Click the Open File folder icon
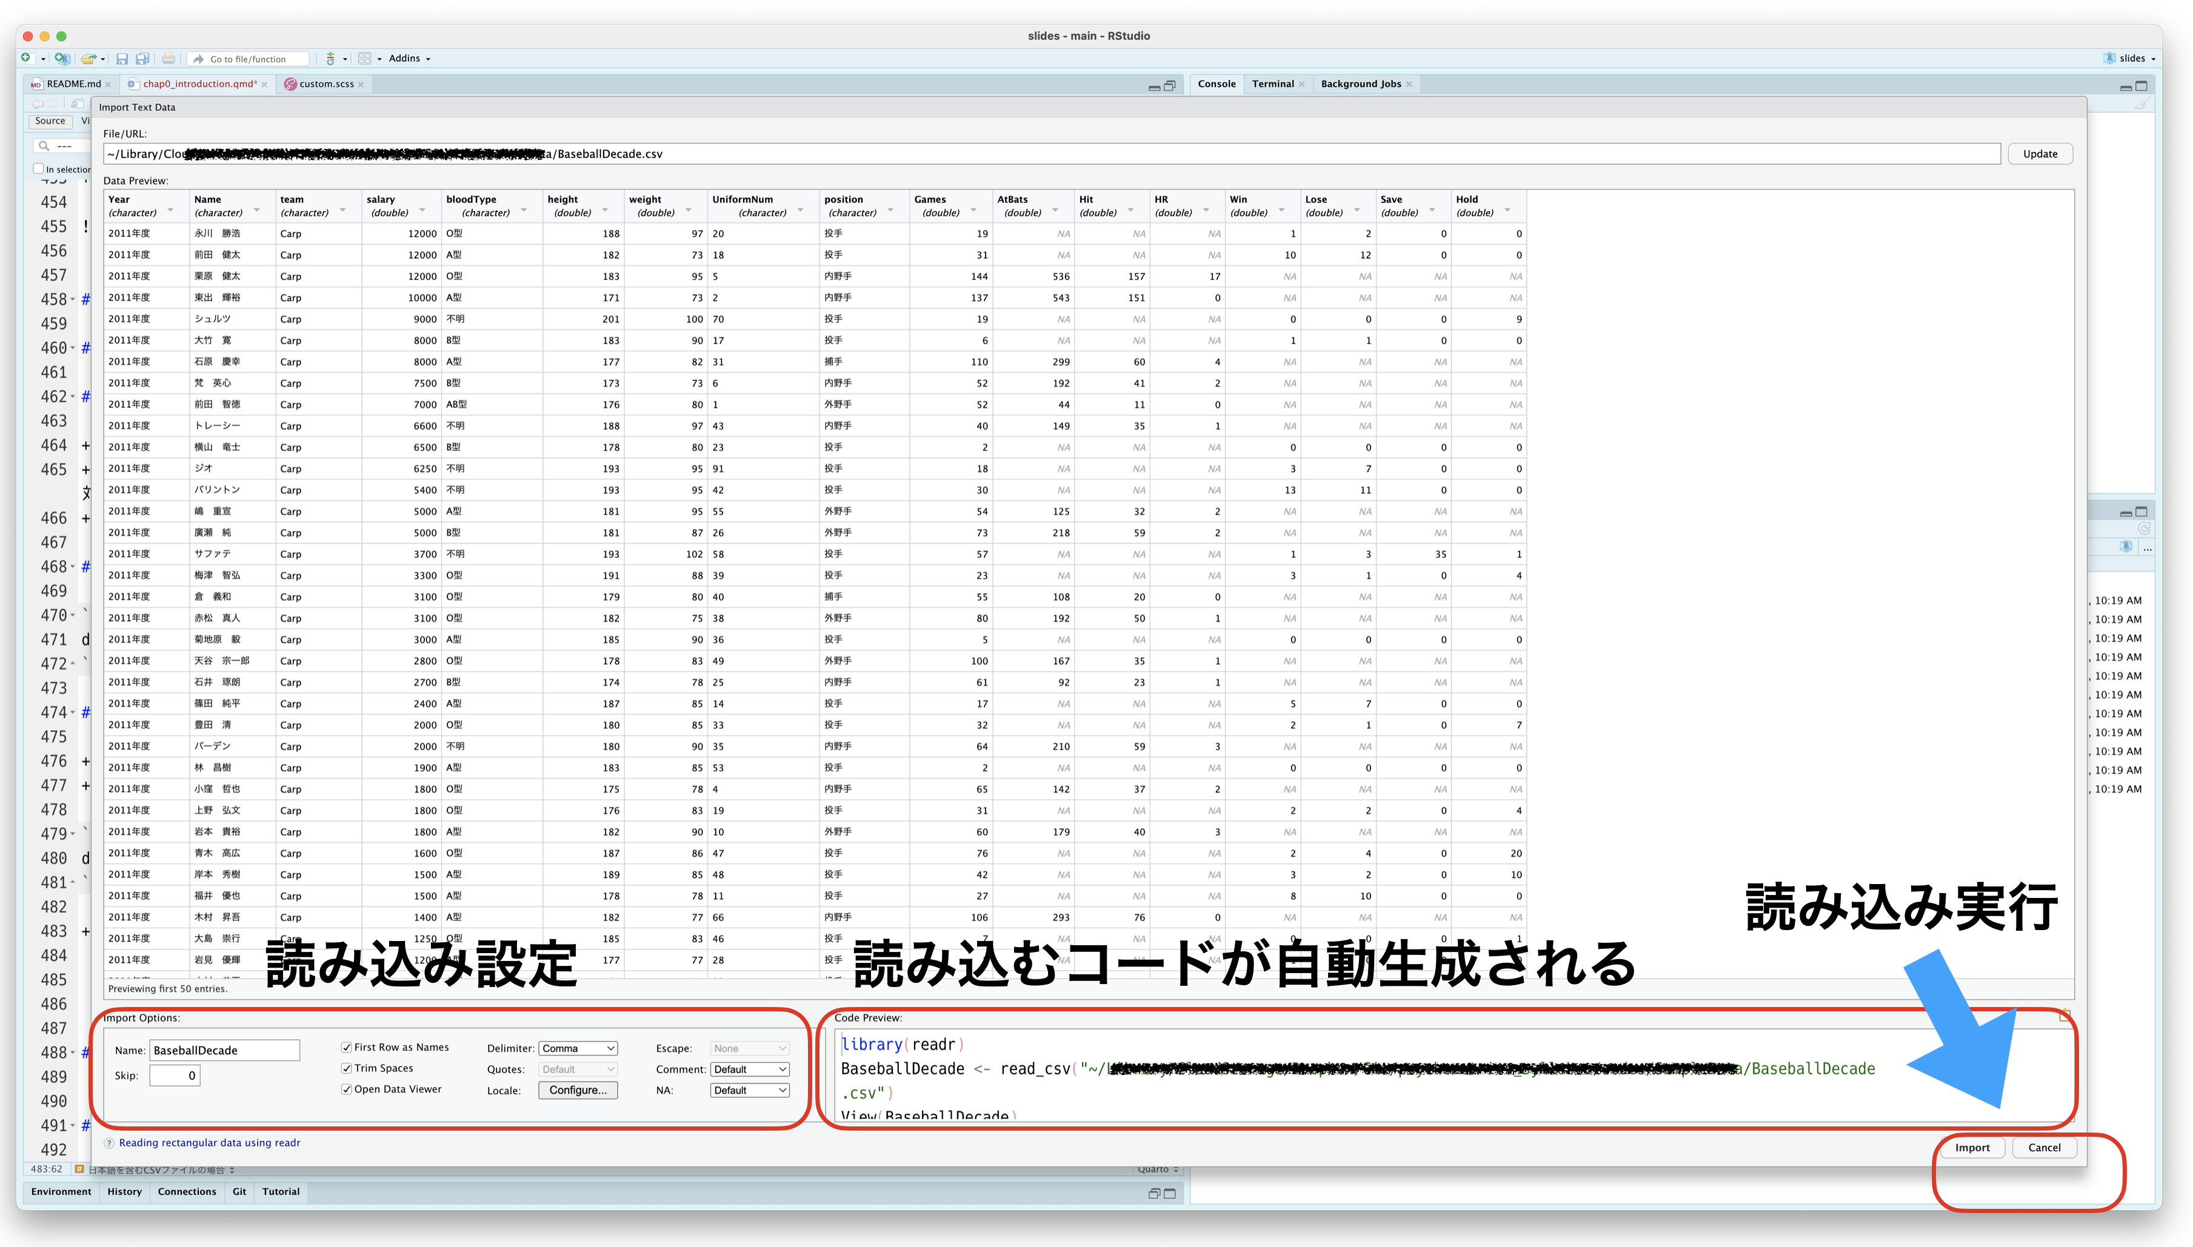The height and width of the screenshot is (1247, 2193). click(x=88, y=58)
